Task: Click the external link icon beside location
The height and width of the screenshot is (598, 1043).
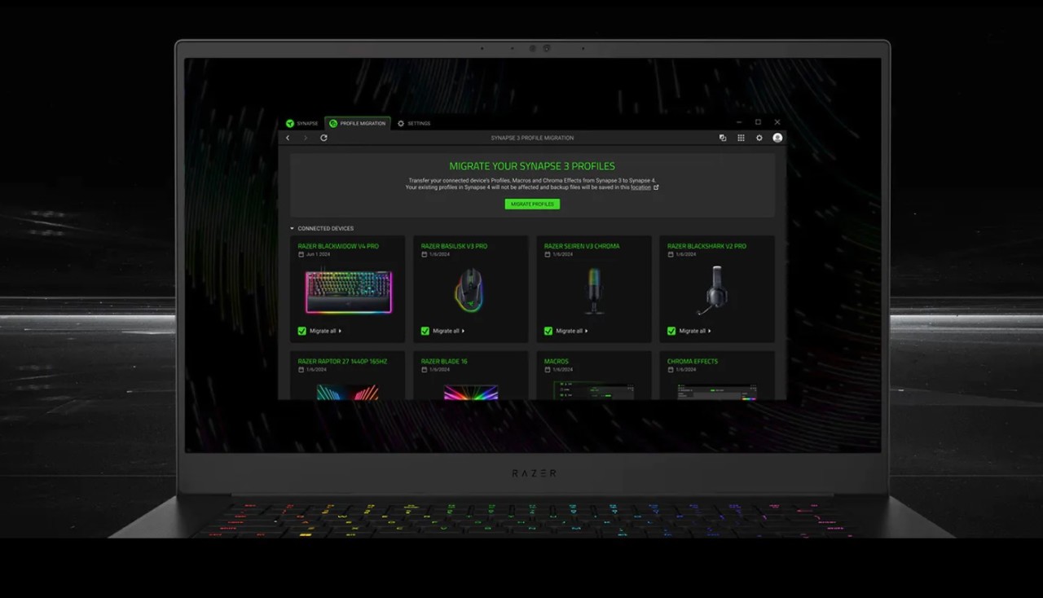Action: coord(656,187)
